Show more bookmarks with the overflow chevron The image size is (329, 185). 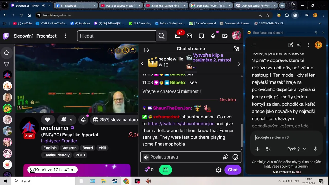tap(320, 23)
